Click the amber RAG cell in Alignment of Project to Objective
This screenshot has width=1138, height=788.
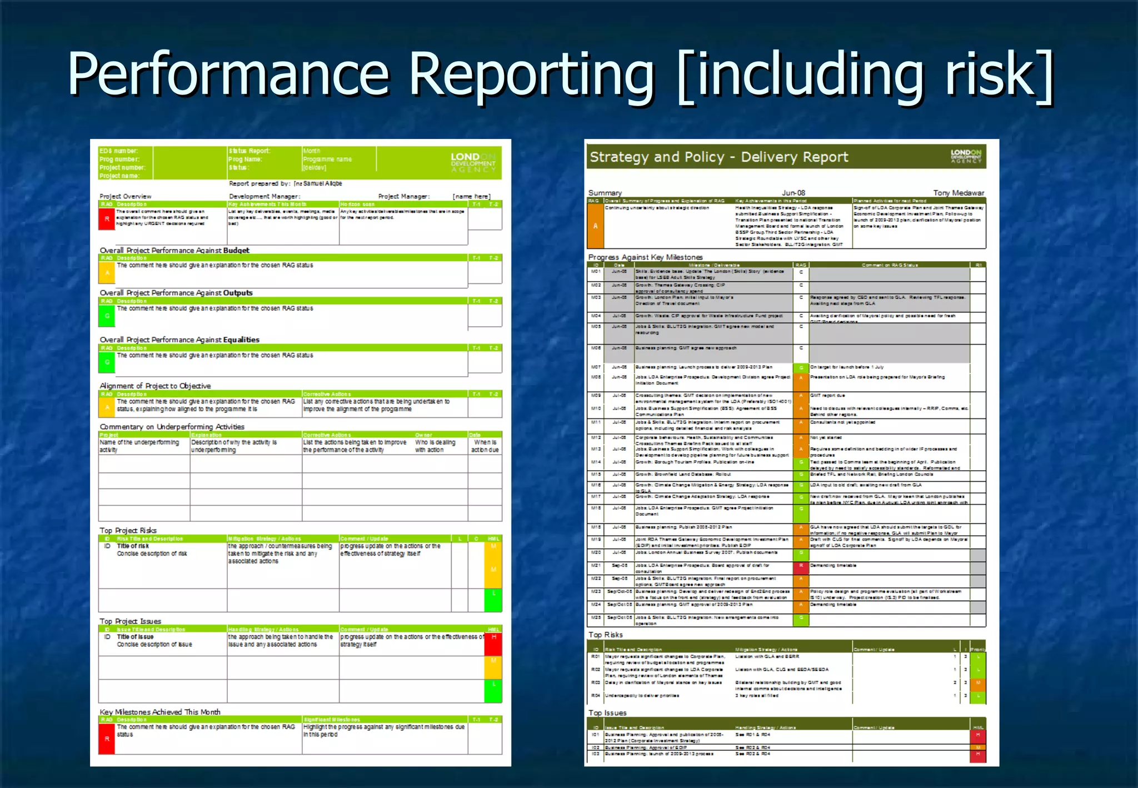click(107, 407)
